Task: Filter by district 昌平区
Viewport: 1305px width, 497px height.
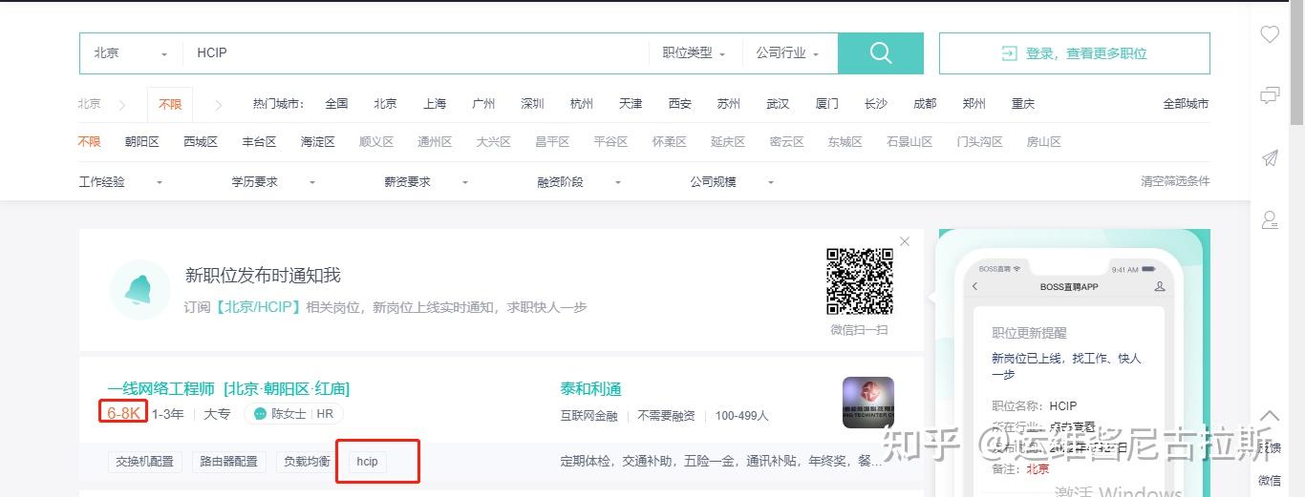Action: coord(552,142)
